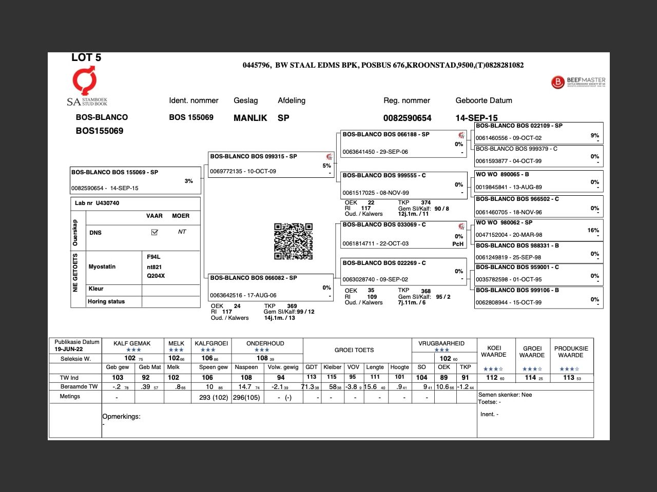Select the GROEI TOETS column header
Image resolution: width=657 pixels, height=492 pixels.
pyautogui.click(x=354, y=350)
